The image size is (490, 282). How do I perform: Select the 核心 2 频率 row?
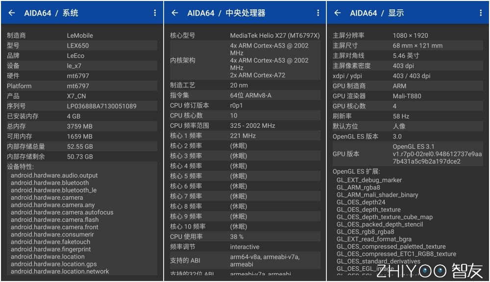245,145
